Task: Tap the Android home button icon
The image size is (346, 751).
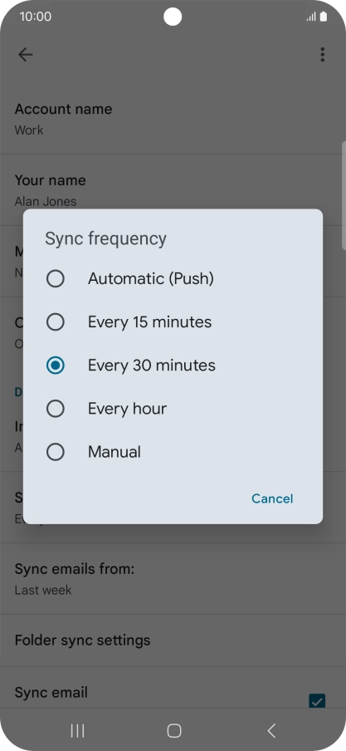Action: point(174,730)
